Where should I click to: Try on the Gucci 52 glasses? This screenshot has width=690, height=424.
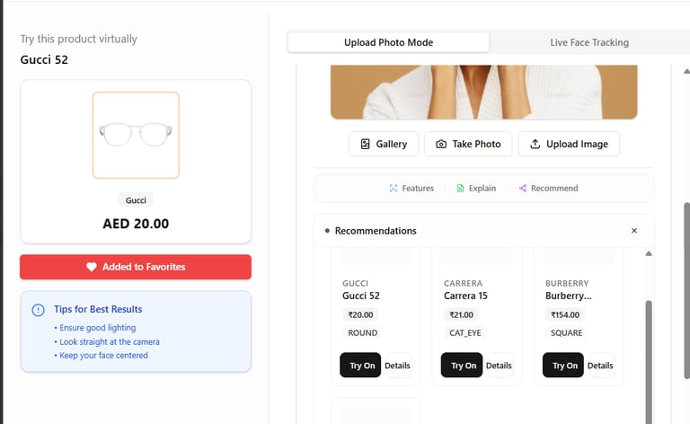362,366
